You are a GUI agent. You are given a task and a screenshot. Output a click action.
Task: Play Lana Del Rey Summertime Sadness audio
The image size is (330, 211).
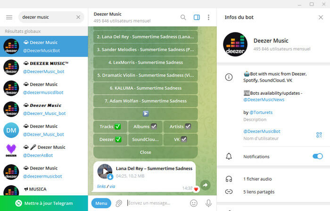pos(105,171)
